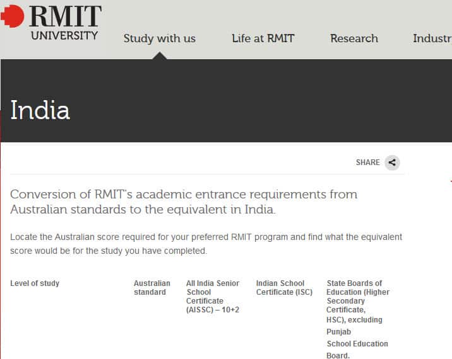Open the Life at RMIT menu

[263, 38]
